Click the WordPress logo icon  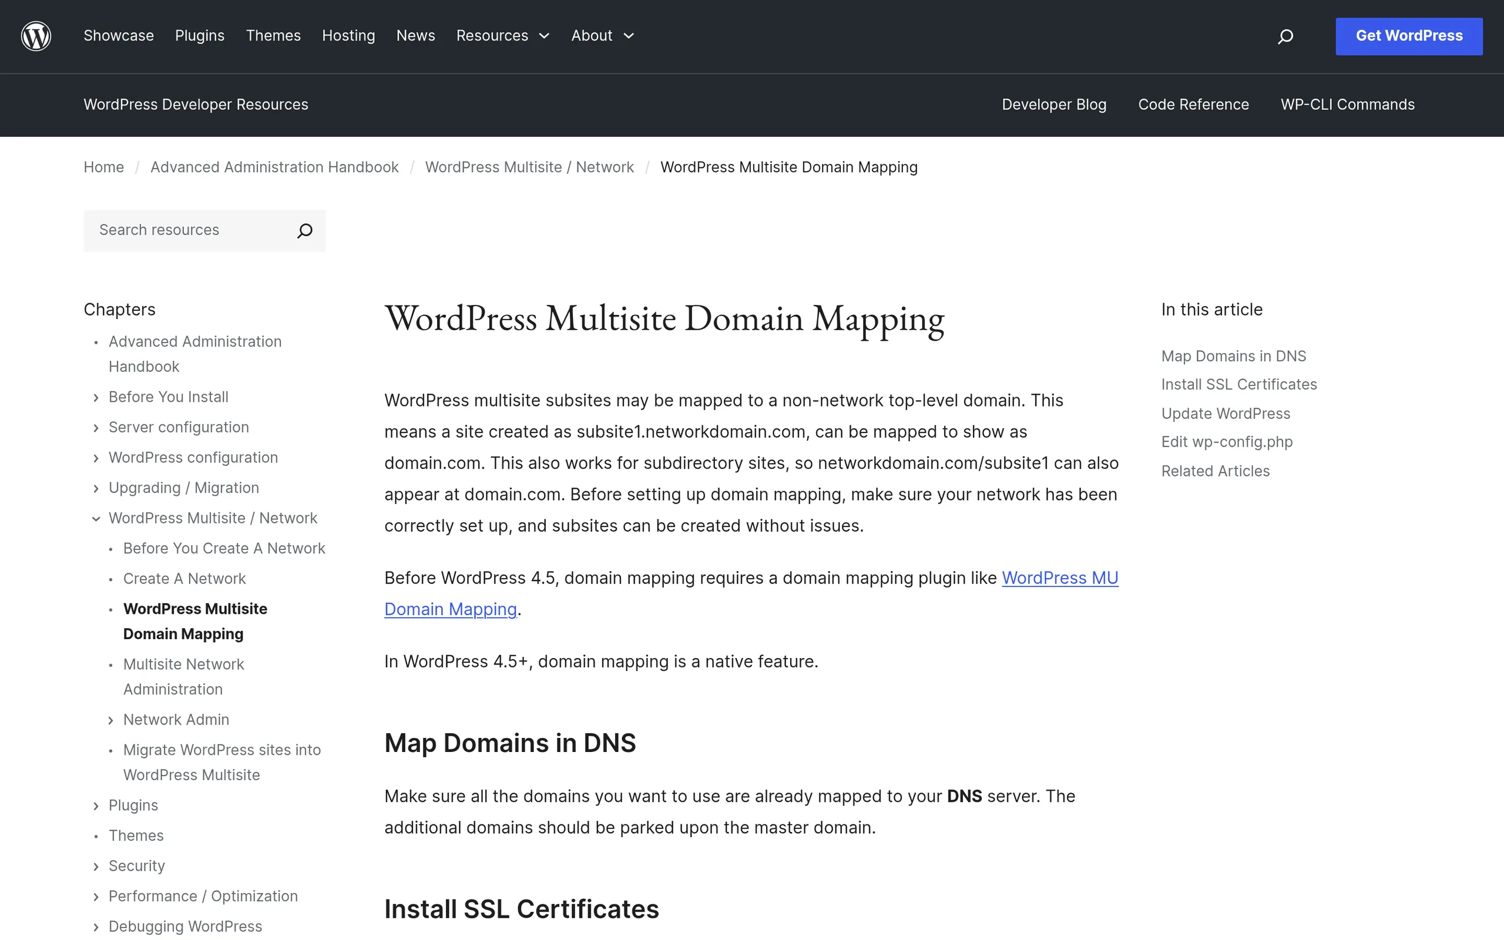point(36,36)
